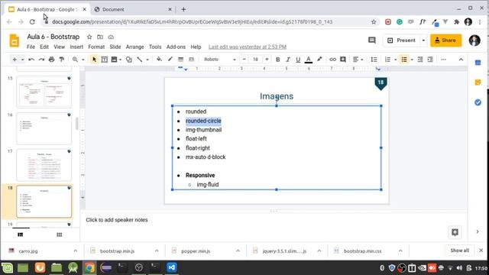This screenshot has width=489, height=275.
Task: Open the Format menu
Action: click(96, 47)
